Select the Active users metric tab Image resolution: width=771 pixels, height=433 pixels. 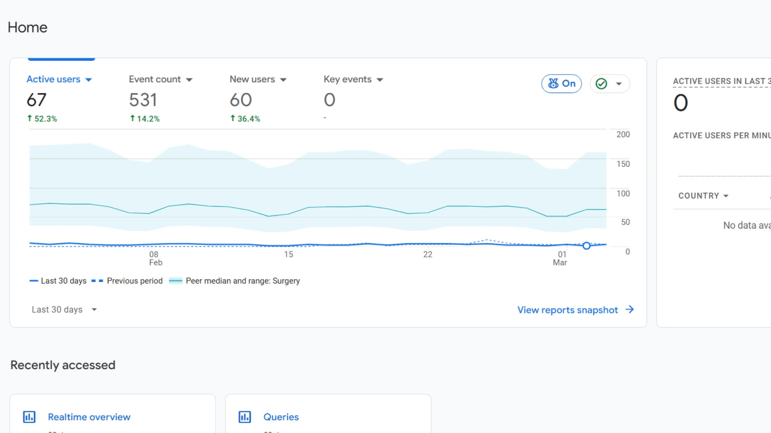point(53,79)
